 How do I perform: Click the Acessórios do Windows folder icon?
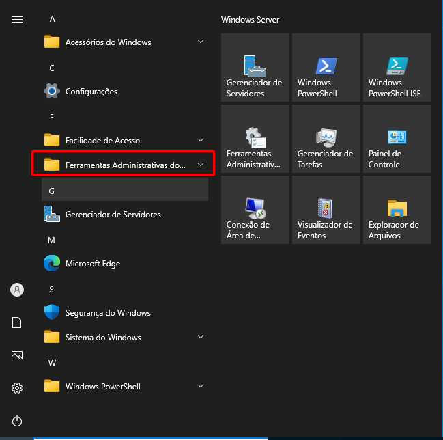(x=52, y=42)
